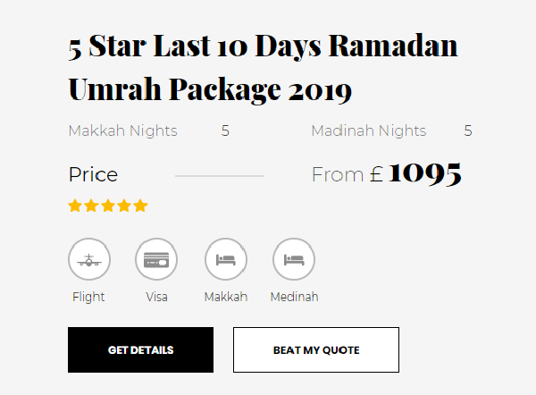Click the Medinah hotel bed icon

294,260
